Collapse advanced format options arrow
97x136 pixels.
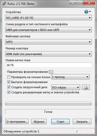click(51, 72)
